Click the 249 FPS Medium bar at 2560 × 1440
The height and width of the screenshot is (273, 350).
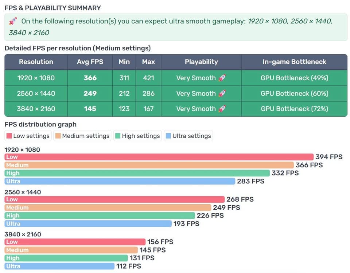(108, 208)
